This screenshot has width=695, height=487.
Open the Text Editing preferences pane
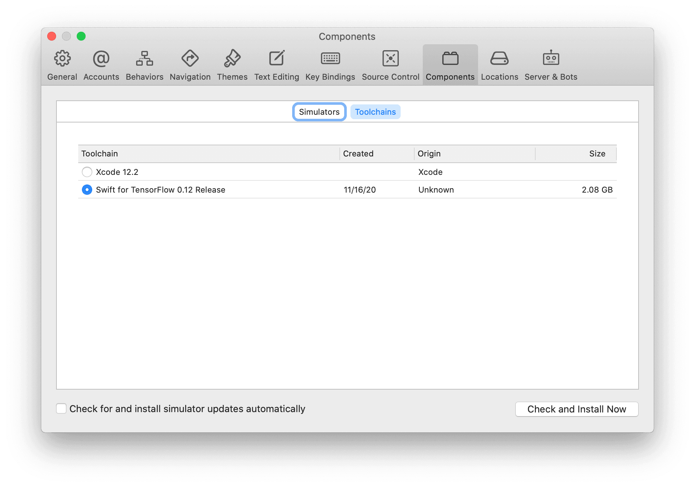(276, 65)
